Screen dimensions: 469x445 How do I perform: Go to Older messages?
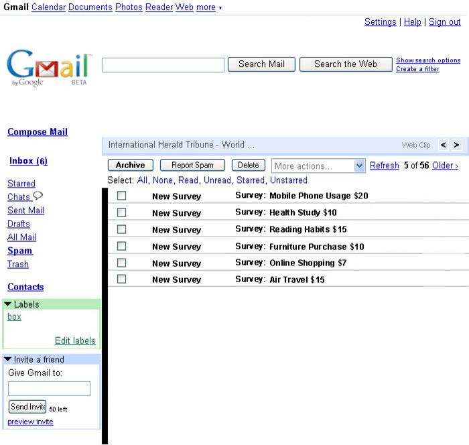click(445, 165)
